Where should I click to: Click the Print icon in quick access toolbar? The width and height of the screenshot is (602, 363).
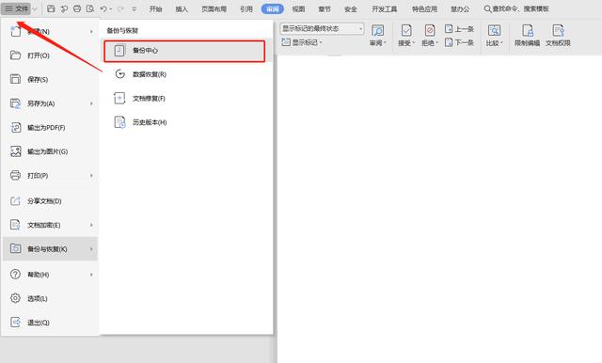[x=77, y=8]
